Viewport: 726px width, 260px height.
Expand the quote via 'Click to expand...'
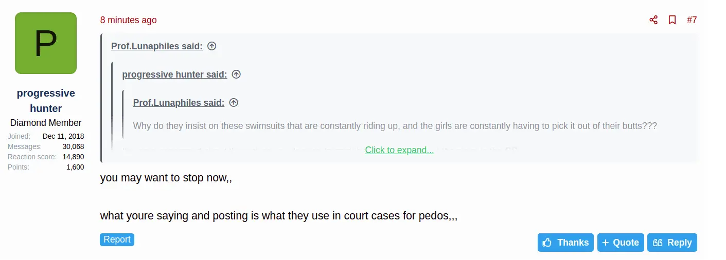[x=399, y=150]
